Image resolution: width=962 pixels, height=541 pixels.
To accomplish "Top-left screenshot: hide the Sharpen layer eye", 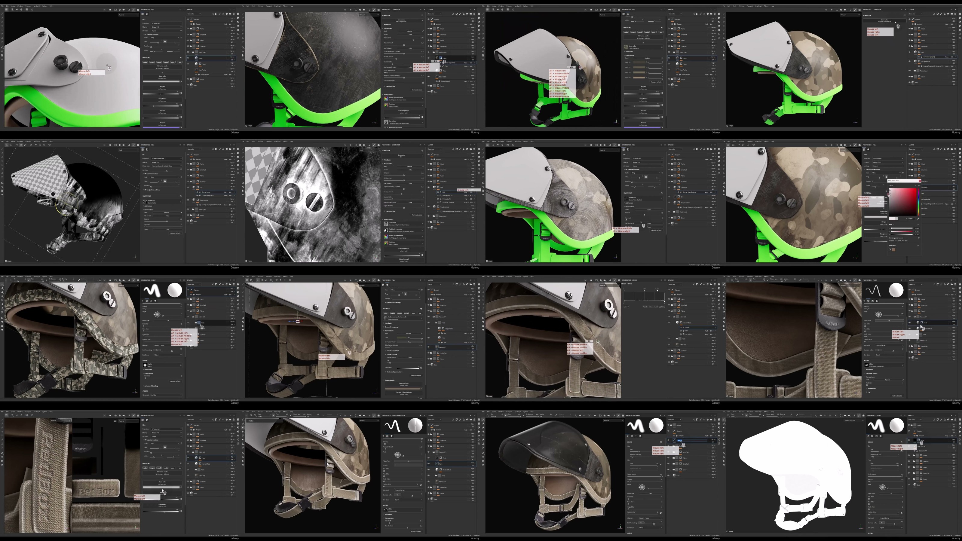I will [x=188, y=19].
